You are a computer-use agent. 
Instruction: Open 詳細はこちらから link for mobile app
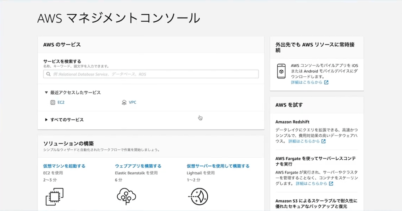tap(307, 82)
